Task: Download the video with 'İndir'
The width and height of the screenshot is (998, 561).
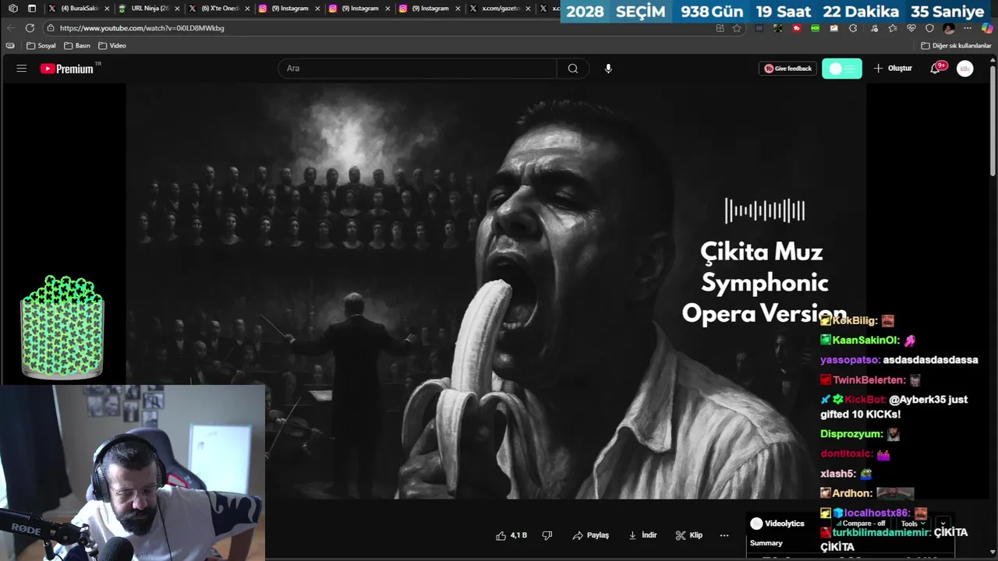Action: click(643, 535)
